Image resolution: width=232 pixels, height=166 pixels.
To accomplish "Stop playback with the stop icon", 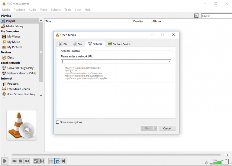I will point(21,161).
